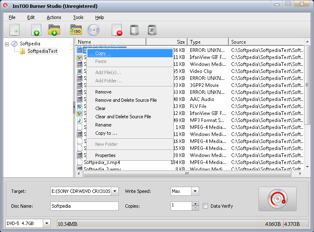
Task: Choose Remove from the context menu
Action: tap(130, 92)
